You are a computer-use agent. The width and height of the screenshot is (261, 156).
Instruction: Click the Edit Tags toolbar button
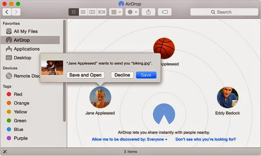pyautogui.click(x=164, y=12)
